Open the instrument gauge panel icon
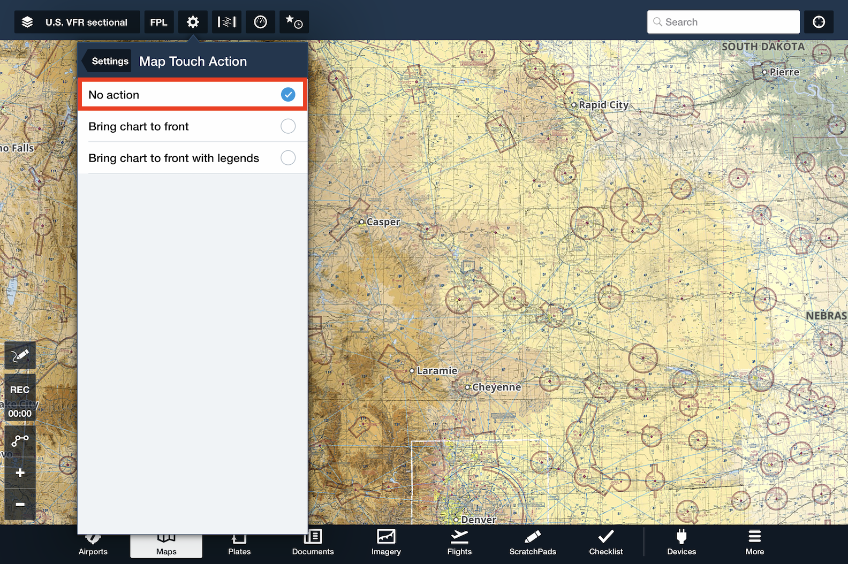 260,22
